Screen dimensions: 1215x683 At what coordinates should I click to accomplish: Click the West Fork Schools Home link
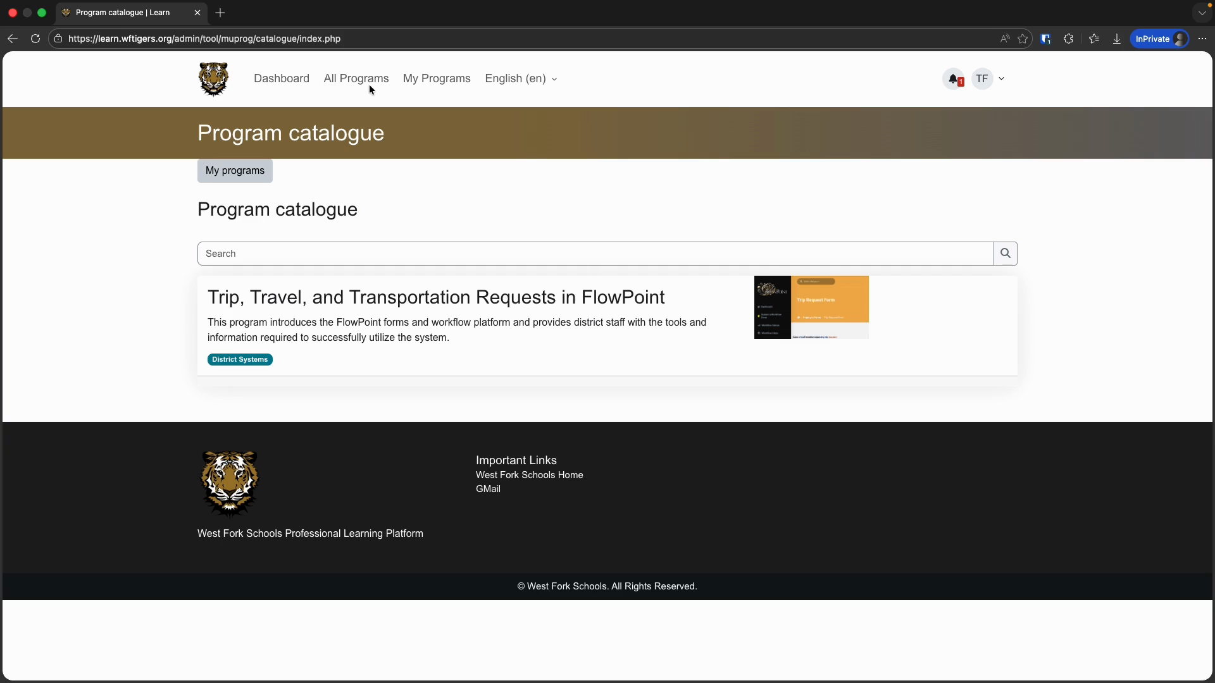(529, 475)
